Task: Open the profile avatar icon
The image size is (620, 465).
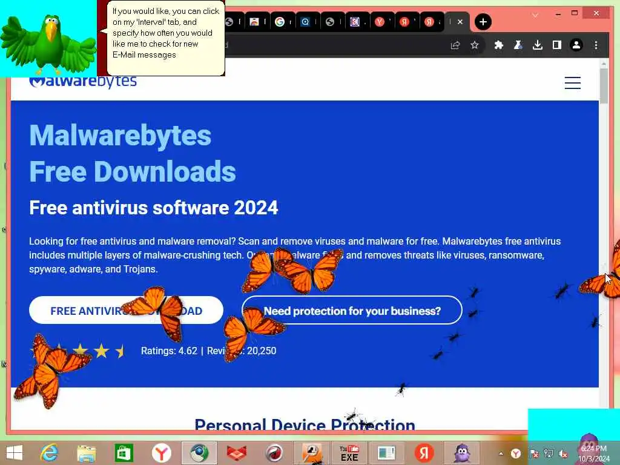Action: 576,45
